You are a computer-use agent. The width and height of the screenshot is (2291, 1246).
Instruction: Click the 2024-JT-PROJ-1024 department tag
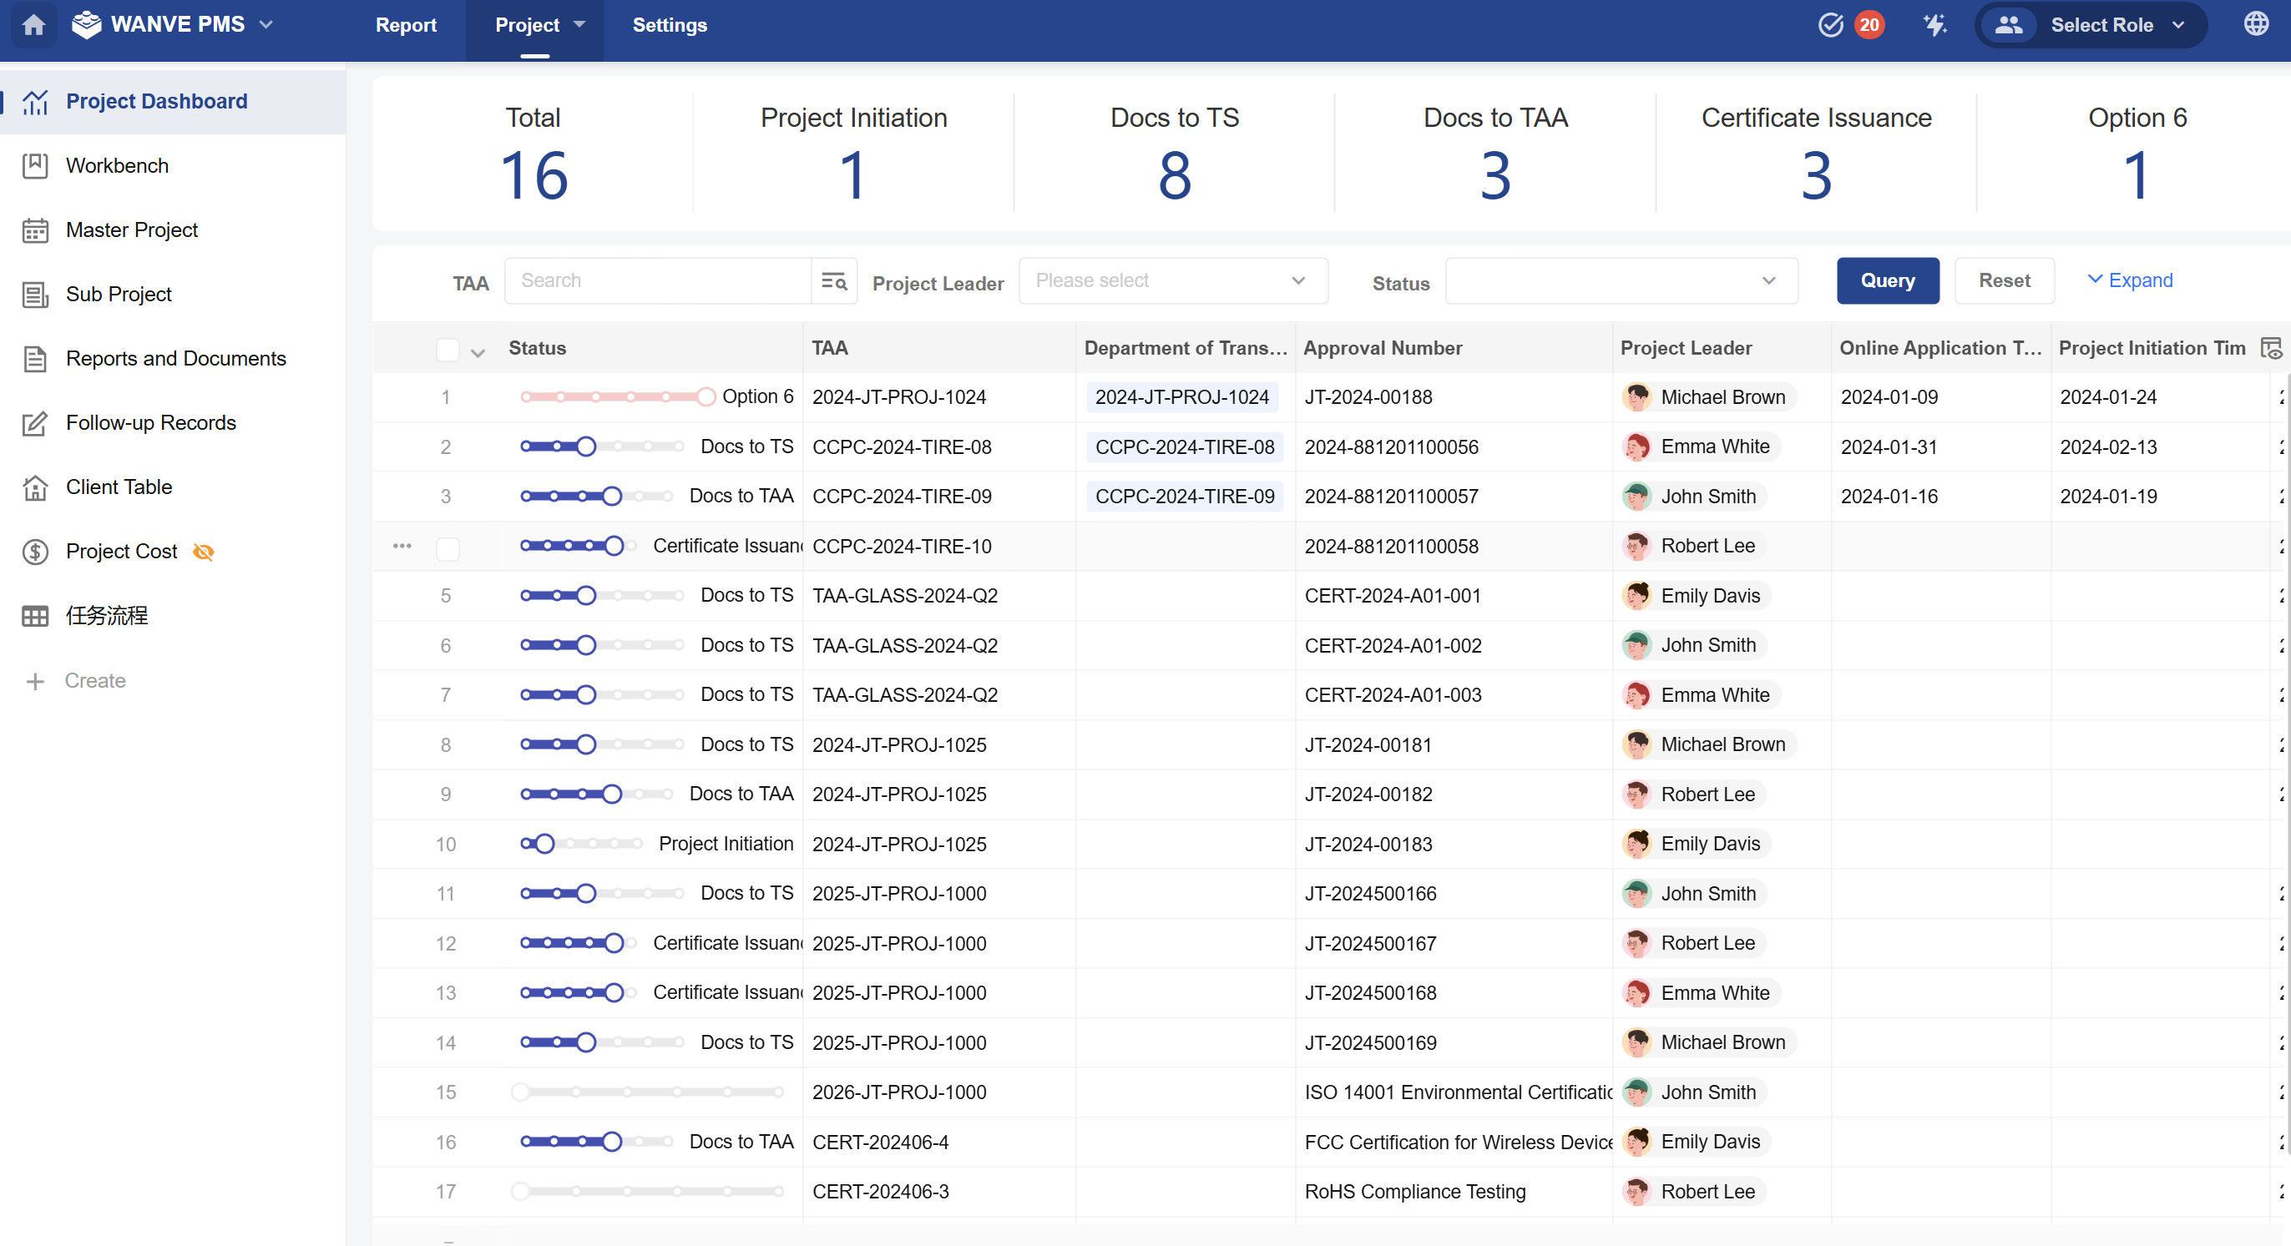pyautogui.click(x=1181, y=397)
